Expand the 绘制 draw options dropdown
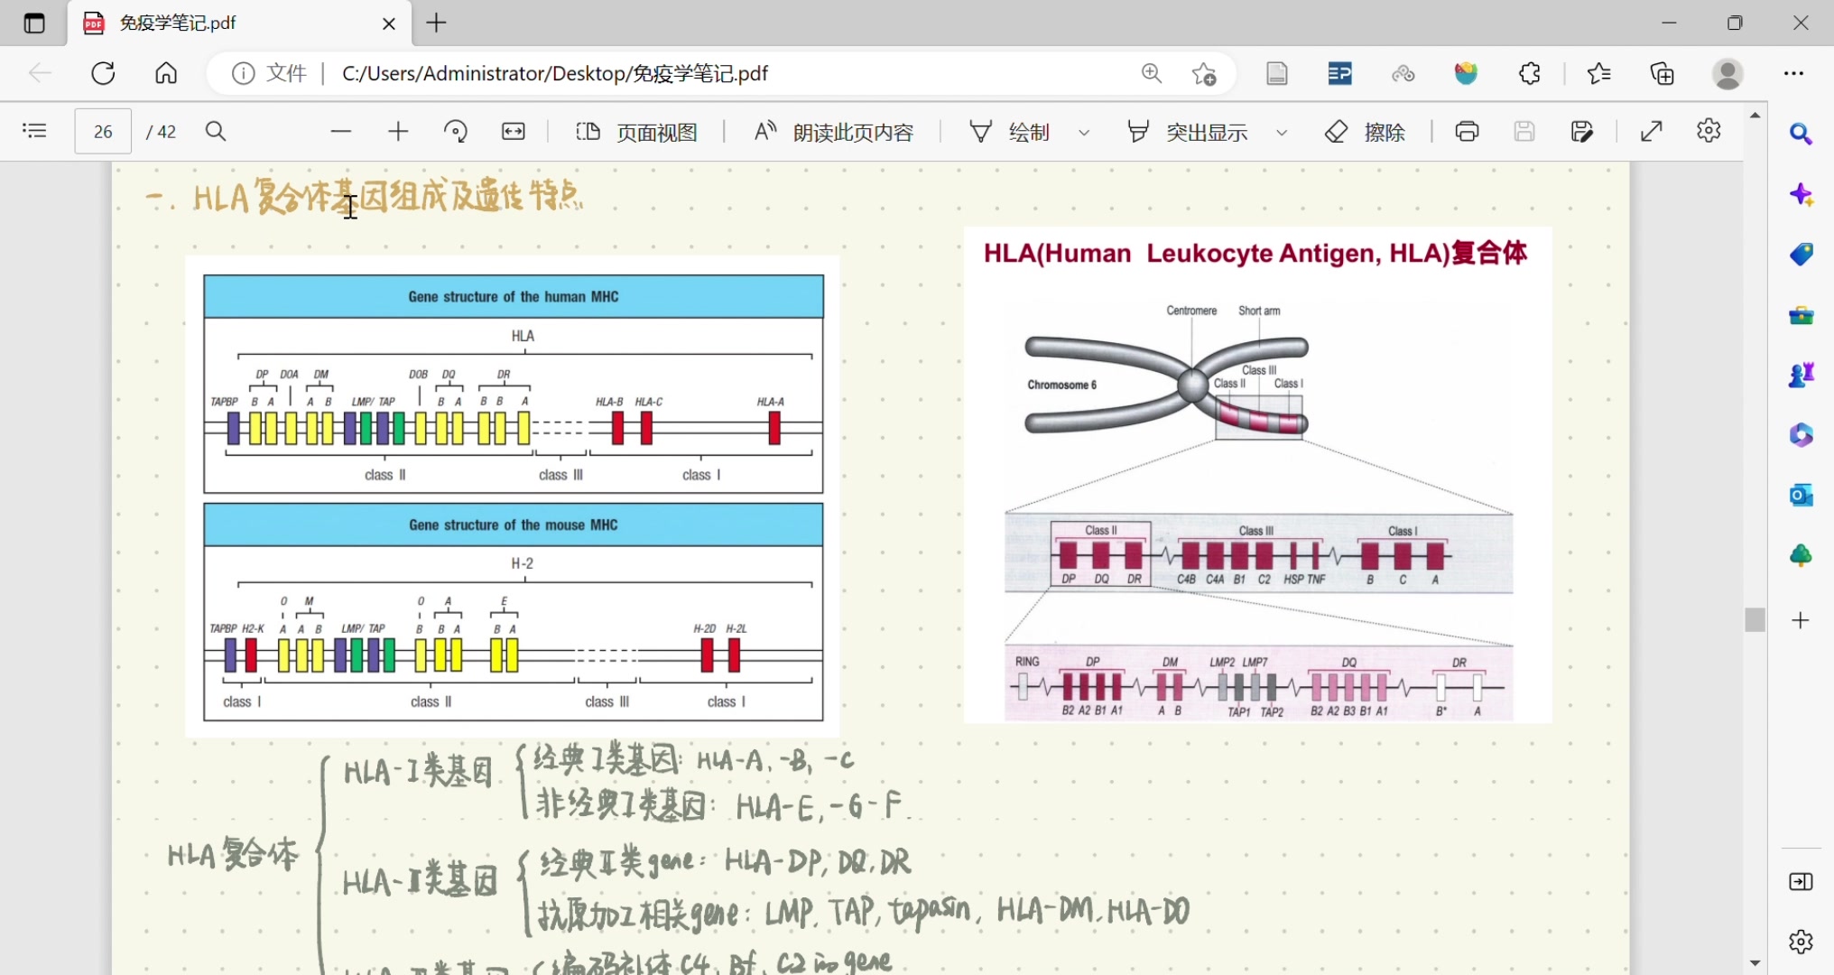Image resolution: width=1834 pixels, height=975 pixels. [1084, 133]
